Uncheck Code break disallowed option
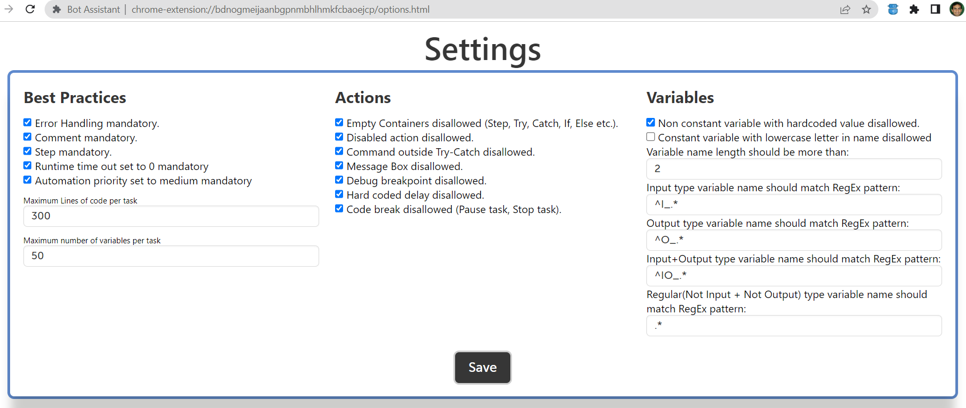The width and height of the screenshot is (966, 408). 339,208
